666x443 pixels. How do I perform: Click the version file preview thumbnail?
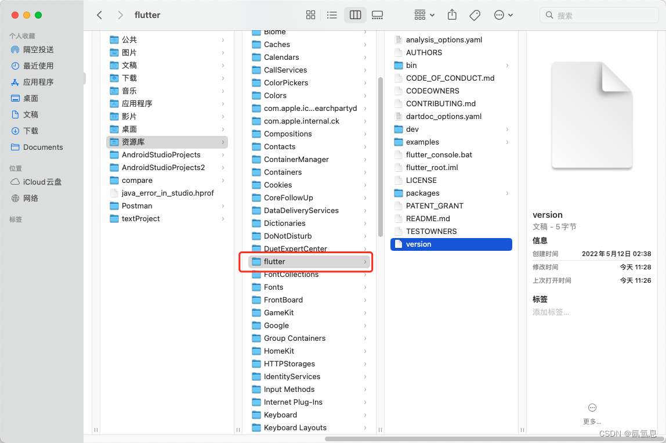tap(592, 115)
